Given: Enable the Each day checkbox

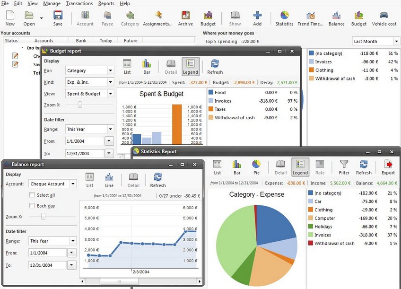Looking at the screenshot, I should click(32, 206).
